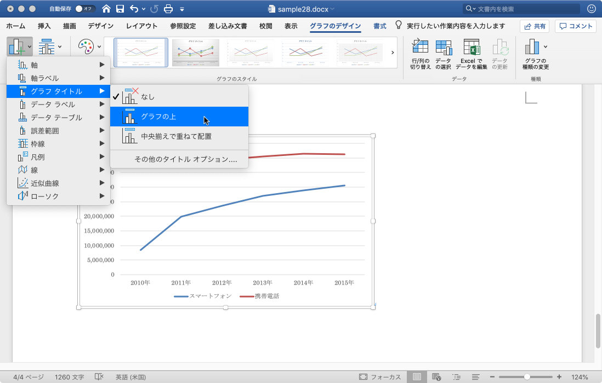
Task: Open the データ ラベル submenu
Action: click(58, 105)
